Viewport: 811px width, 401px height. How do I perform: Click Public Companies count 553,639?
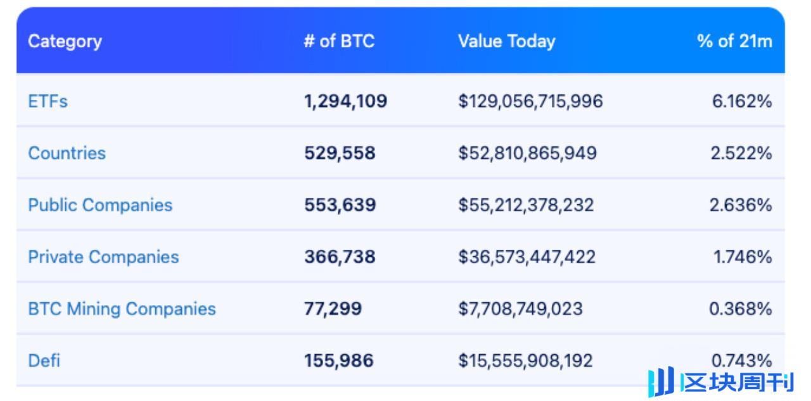pyautogui.click(x=340, y=205)
